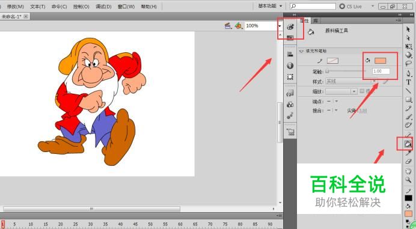This screenshot has width=416, height=229.
Task: Collapse the 填充和笔触 section
Action: (301, 51)
